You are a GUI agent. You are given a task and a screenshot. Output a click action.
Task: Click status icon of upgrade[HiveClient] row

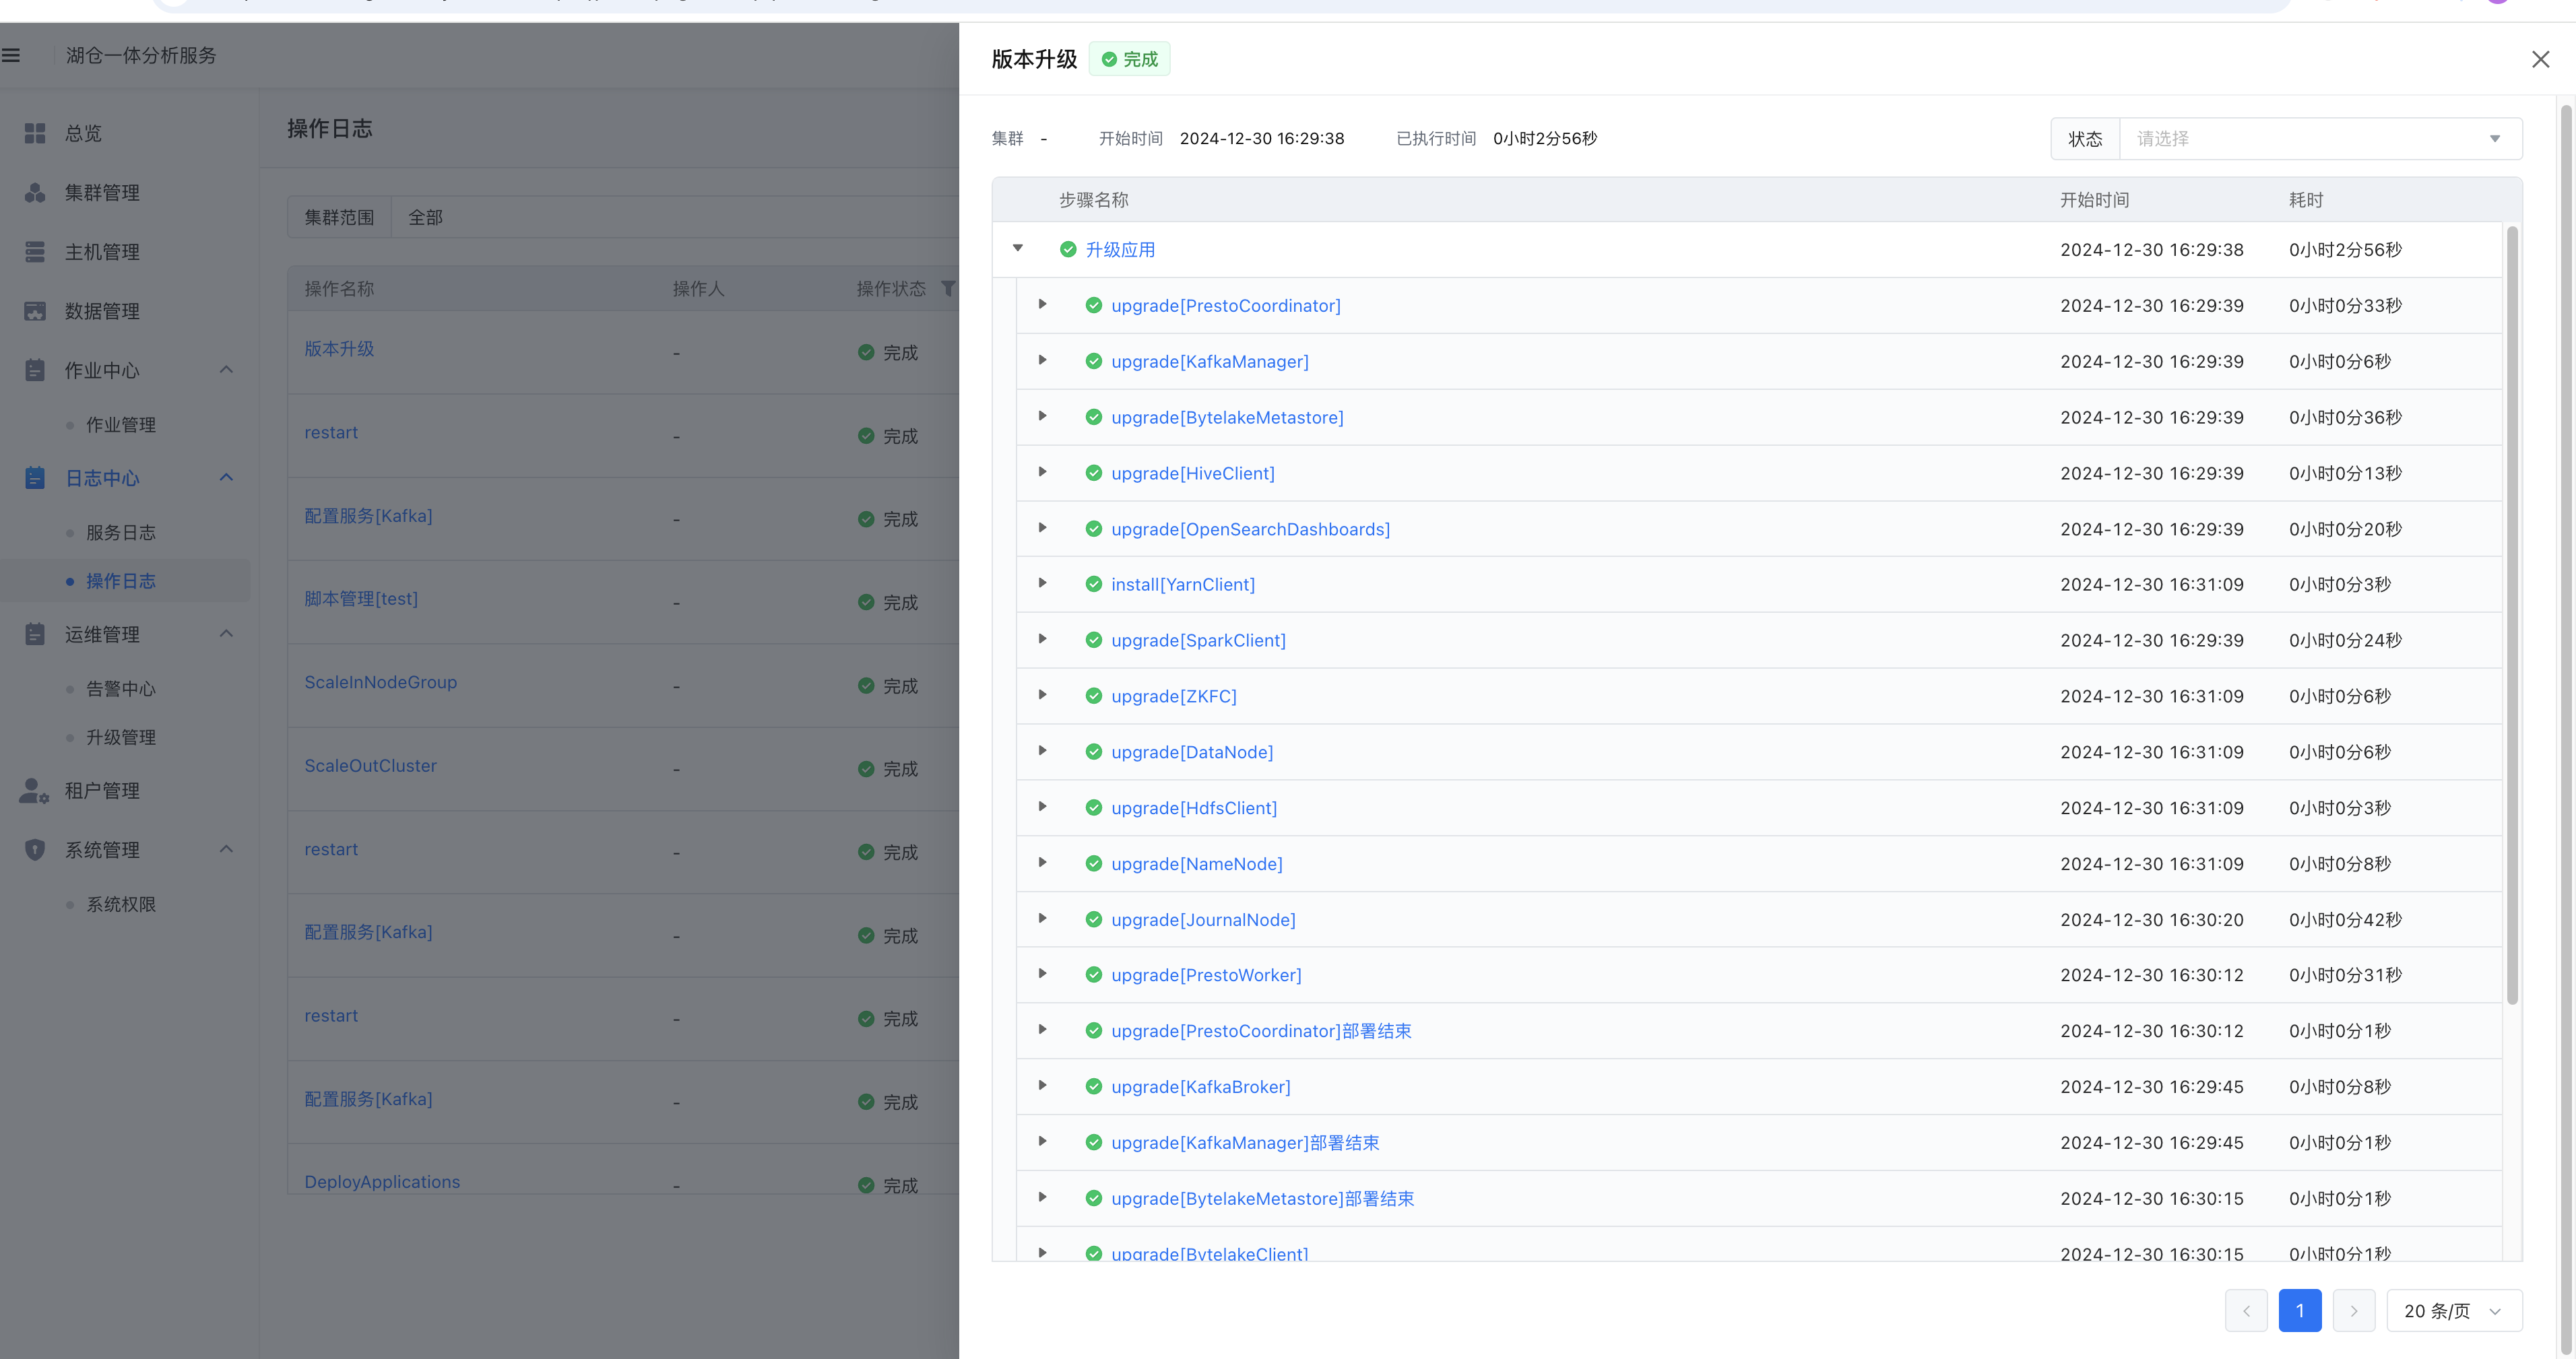(1094, 473)
